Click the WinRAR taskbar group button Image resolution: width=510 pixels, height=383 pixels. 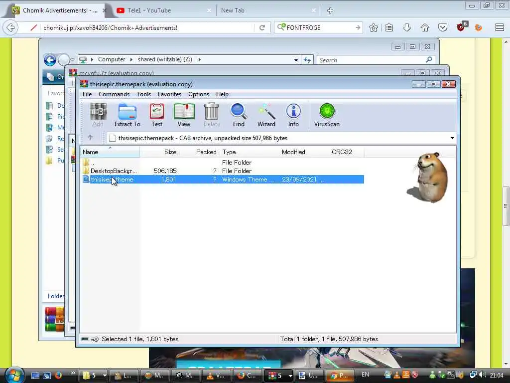[279, 375]
